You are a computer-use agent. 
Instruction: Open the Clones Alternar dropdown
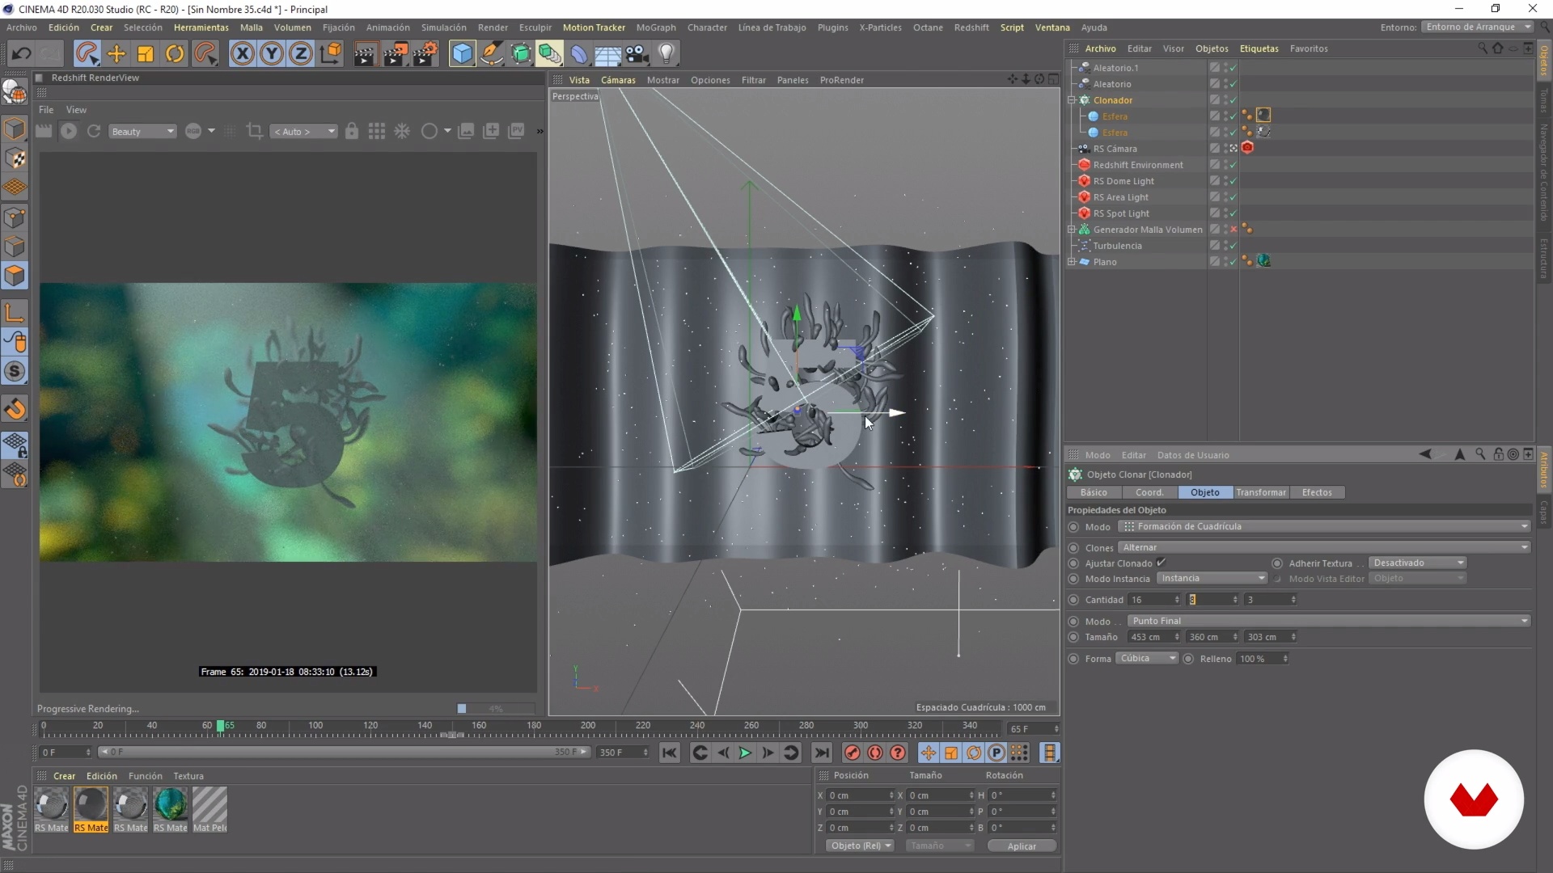(1325, 547)
